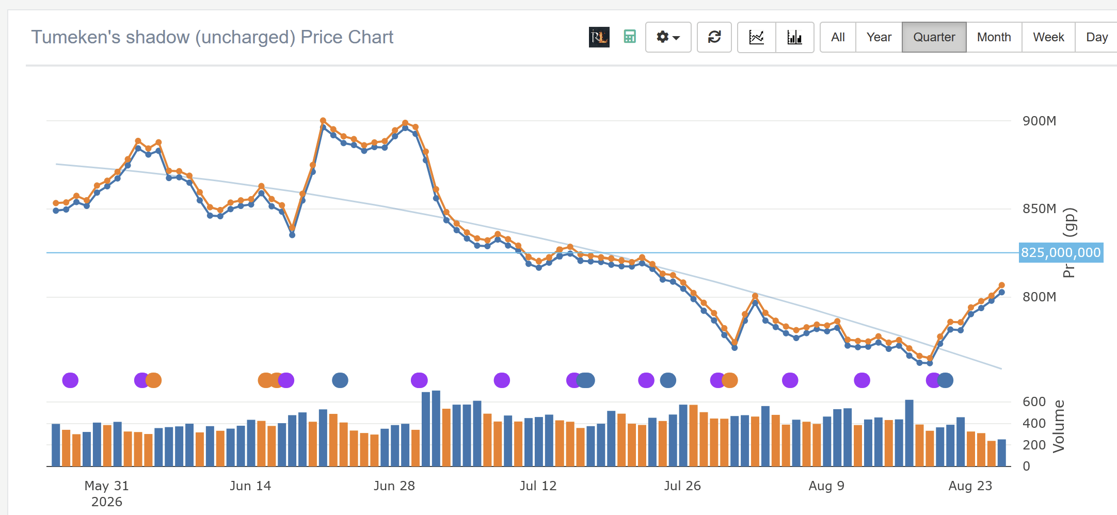
Task: Click the blue event marker just before Aug 23
Action: click(945, 380)
